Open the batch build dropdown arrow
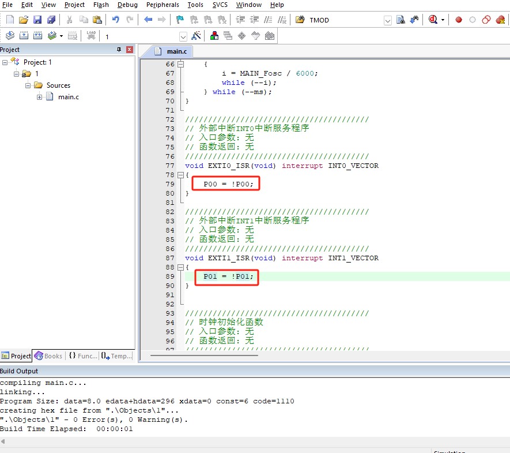This screenshot has width=510, height=453. coord(61,36)
